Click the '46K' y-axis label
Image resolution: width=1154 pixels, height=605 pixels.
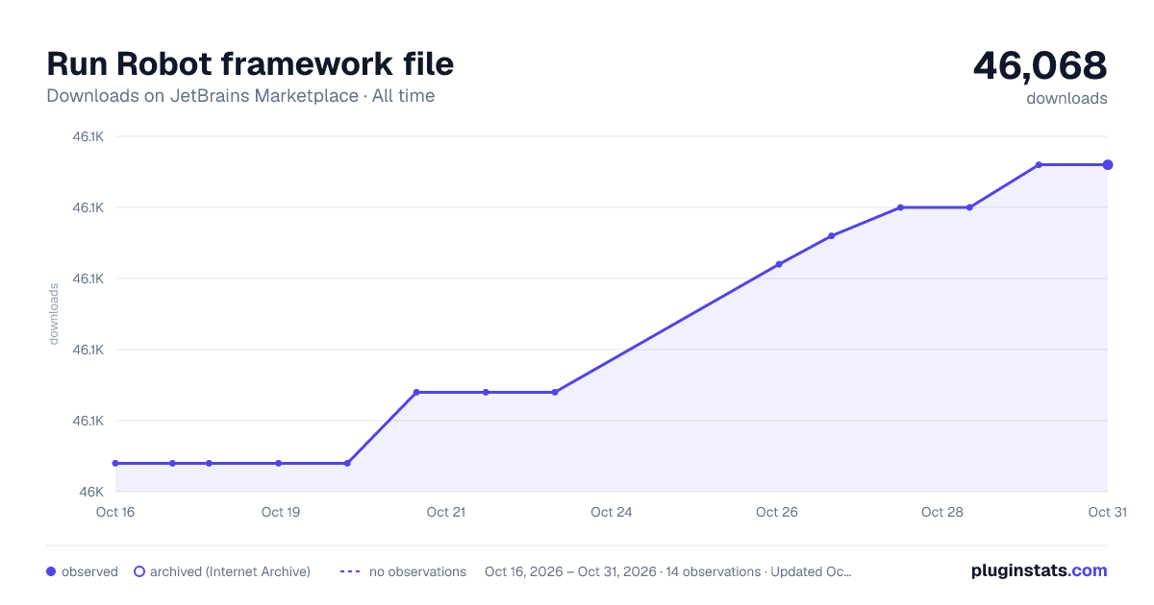91,492
